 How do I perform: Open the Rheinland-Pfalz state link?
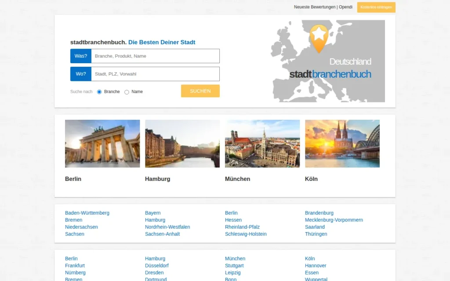[x=242, y=227]
